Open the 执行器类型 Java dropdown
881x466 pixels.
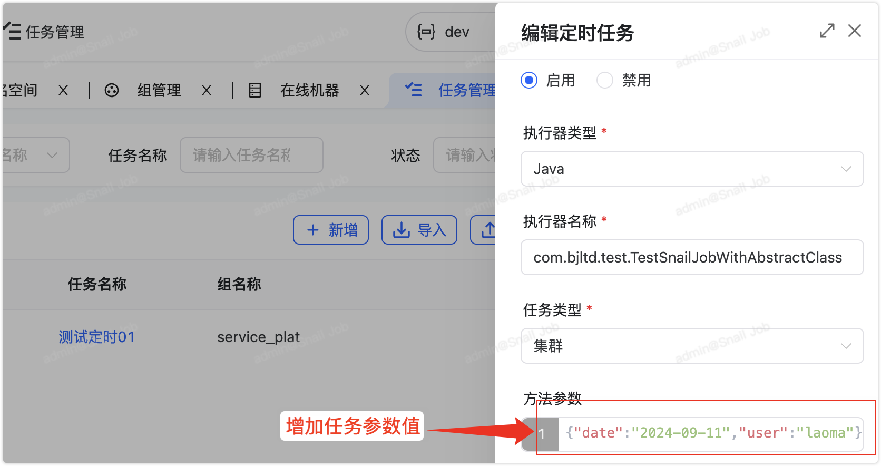691,169
